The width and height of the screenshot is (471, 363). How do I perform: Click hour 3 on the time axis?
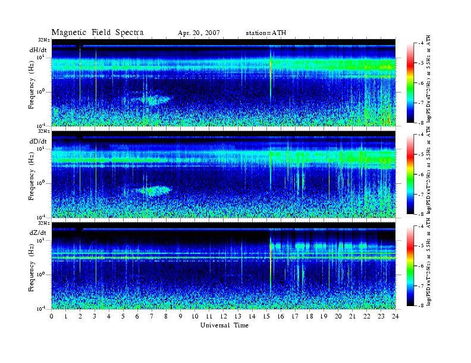[95, 317]
